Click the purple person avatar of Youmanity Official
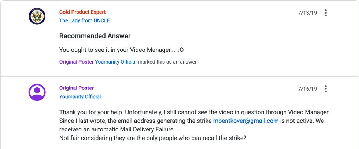The image size is (359, 149). (x=37, y=92)
